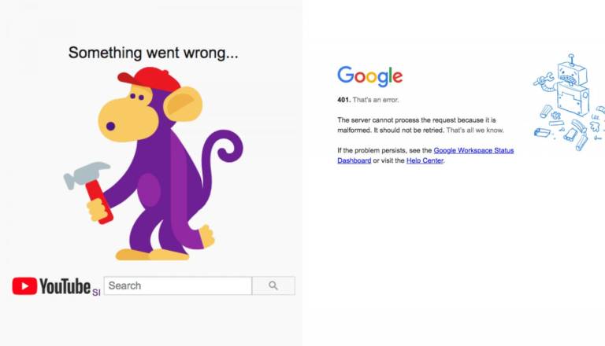
Task: Click the "server cannot process the request" message
Action: point(410,120)
